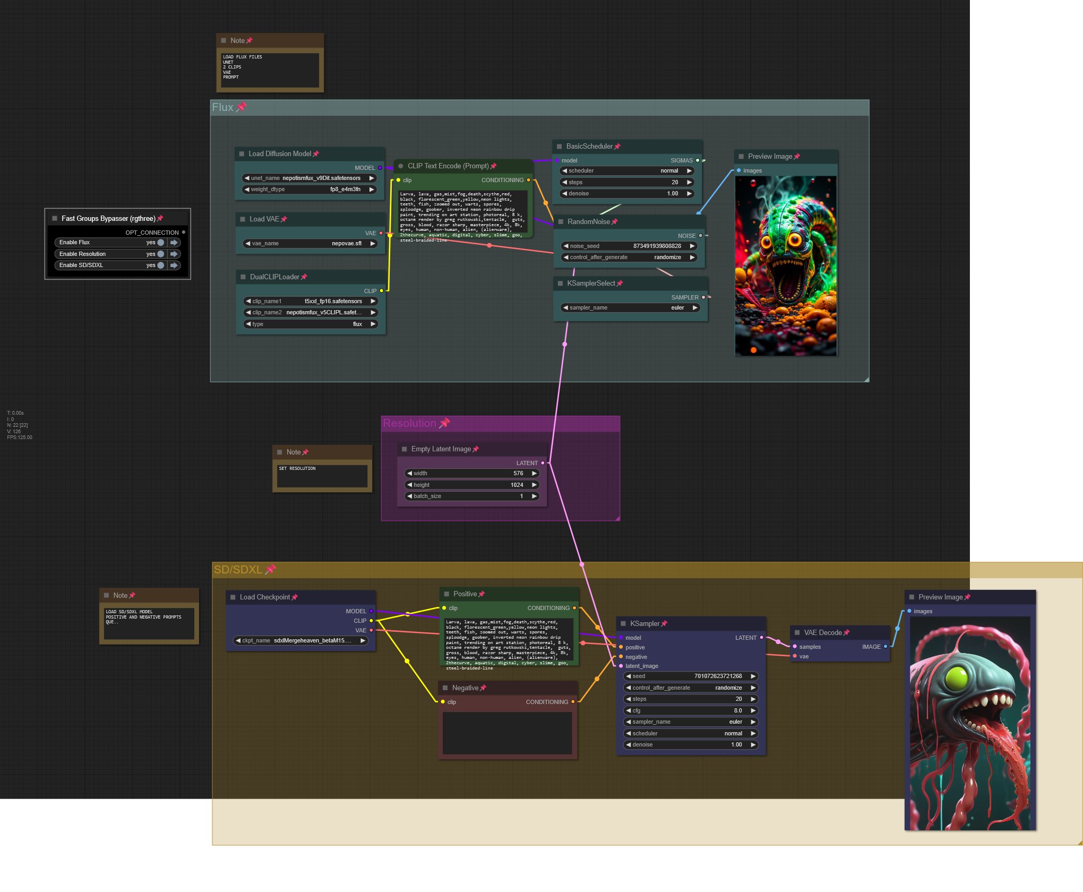Select the Flux group title
The width and height of the screenshot is (1083, 892).
point(222,107)
